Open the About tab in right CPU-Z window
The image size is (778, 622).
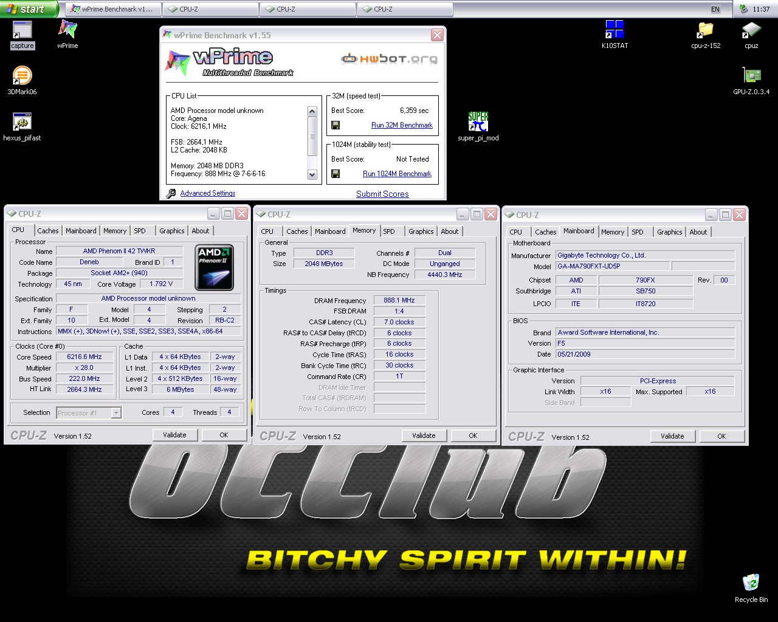(698, 232)
